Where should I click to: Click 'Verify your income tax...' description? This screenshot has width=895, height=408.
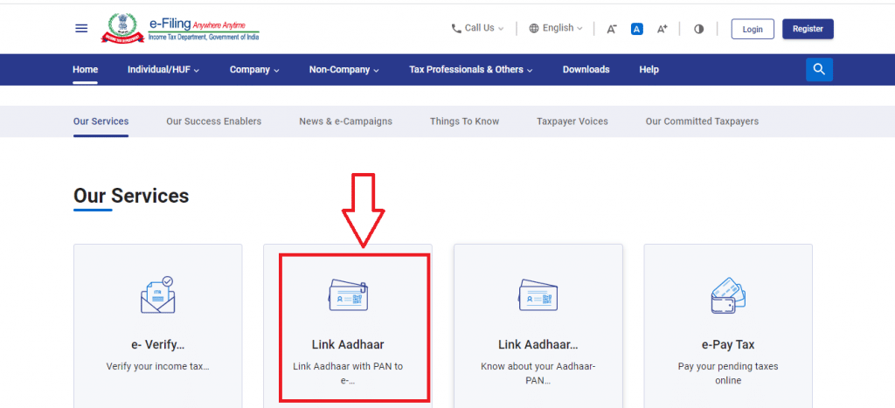tap(157, 366)
